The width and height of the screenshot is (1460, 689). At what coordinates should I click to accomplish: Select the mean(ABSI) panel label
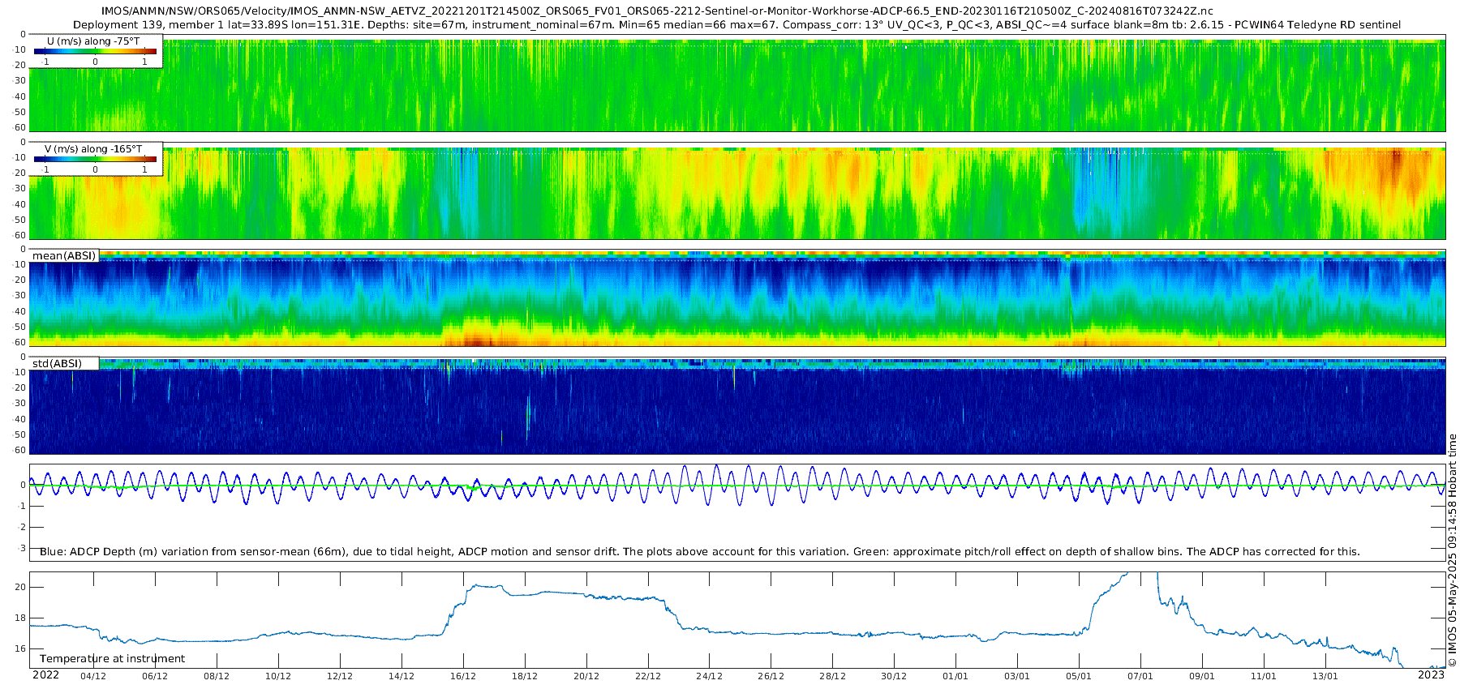click(64, 255)
